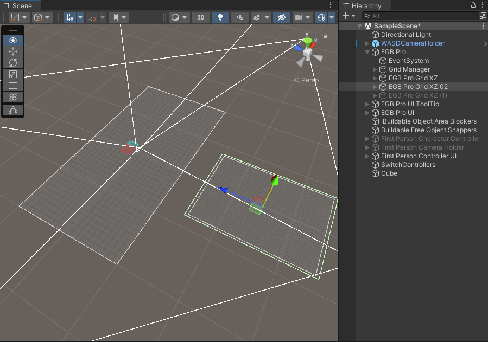Open the create object dropdown arrow
Image resolution: width=488 pixels, height=342 pixels.
(x=353, y=16)
